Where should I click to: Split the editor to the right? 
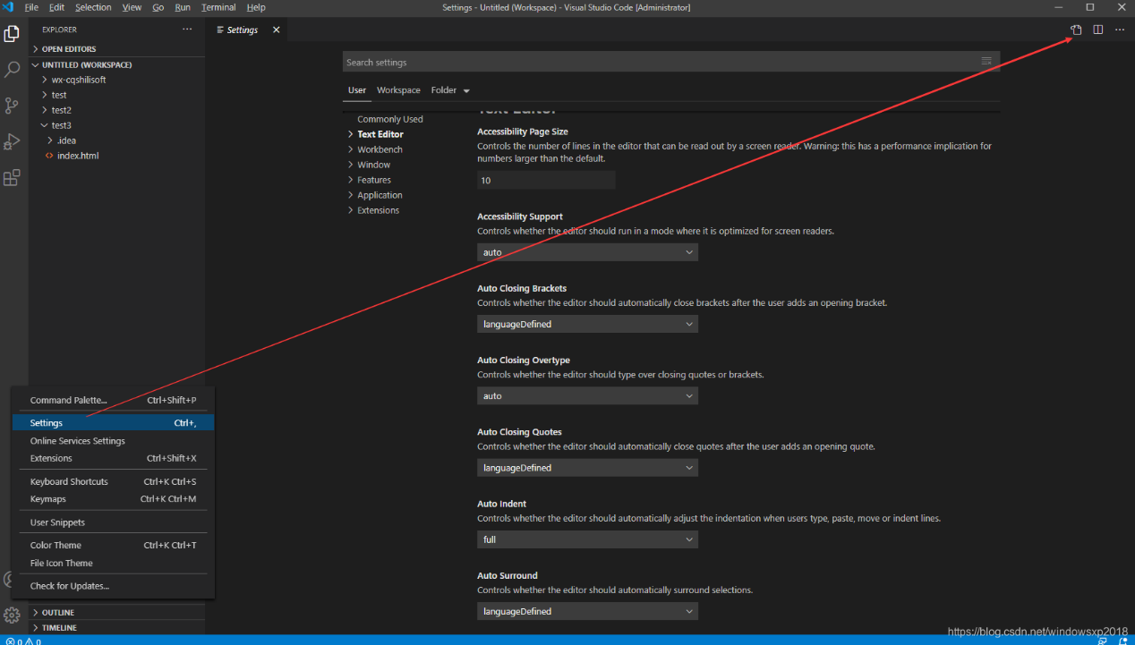1097,30
